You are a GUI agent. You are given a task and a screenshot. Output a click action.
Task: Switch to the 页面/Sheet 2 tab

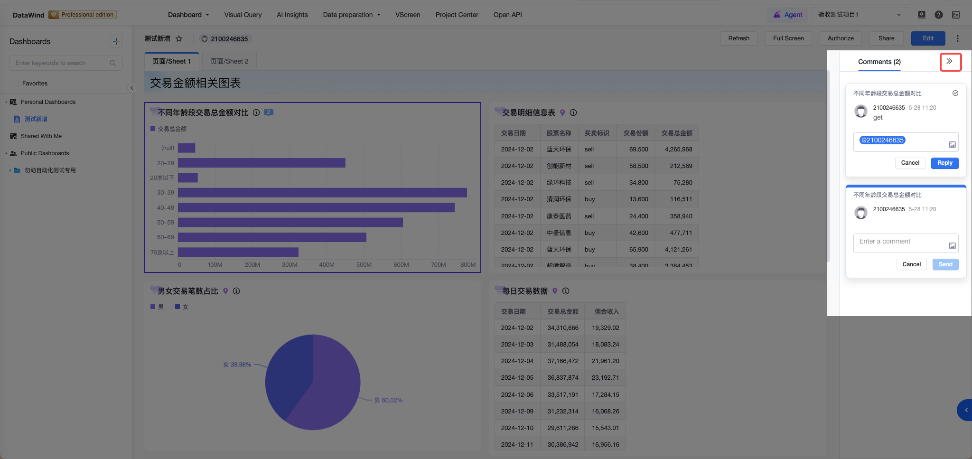[229, 61]
